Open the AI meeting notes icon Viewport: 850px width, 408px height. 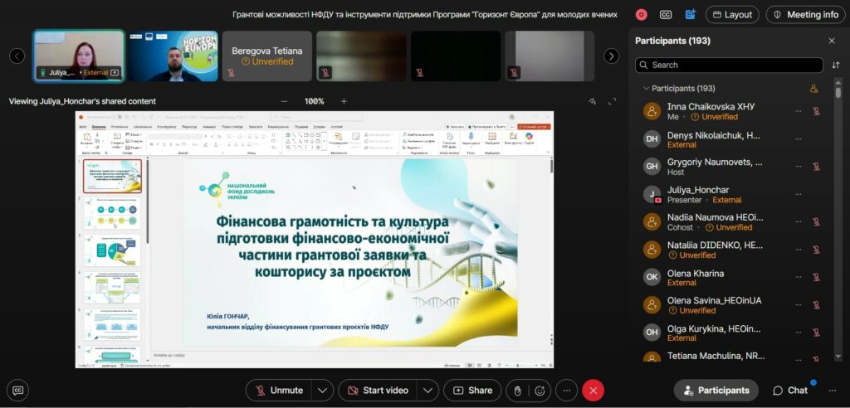pos(690,14)
